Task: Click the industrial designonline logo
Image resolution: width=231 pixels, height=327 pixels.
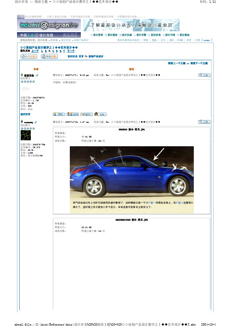Action: tap(49, 25)
